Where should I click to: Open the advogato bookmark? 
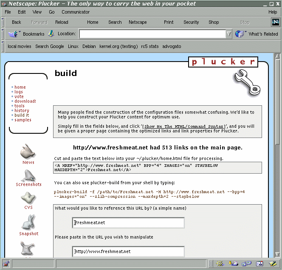point(172,46)
